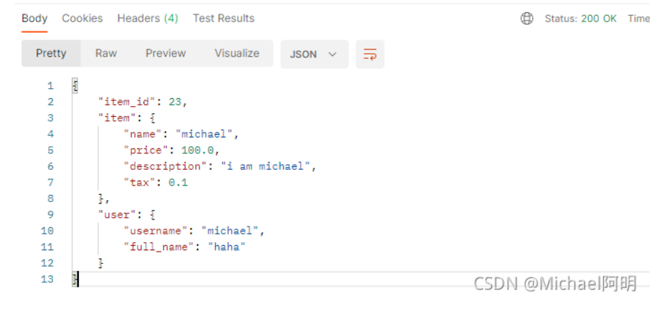Select the Raw view mode
664x334 pixels.
click(106, 53)
